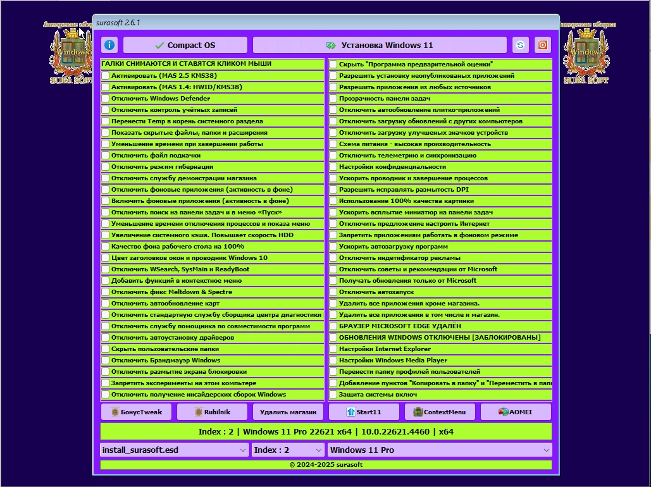Check Активировать (MAS 1.4: HWID/KMS38)
Viewport: 651px width, 487px height.
[x=106, y=87]
